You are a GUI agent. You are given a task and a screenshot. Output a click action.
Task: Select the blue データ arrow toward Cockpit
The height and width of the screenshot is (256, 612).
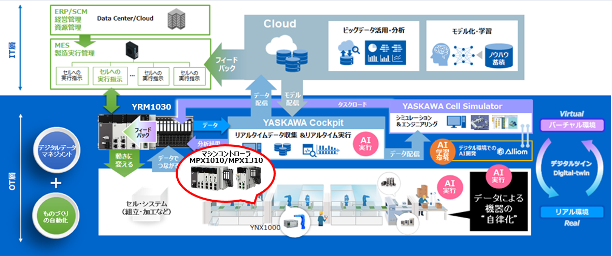(x=213, y=125)
